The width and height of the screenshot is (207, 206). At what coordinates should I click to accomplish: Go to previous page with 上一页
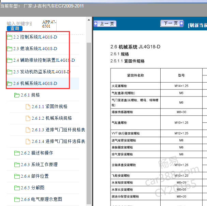pyautogui.click(x=105, y=24)
